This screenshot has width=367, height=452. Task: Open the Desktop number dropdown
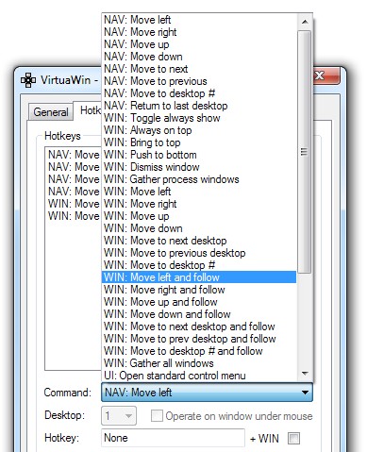click(x=119, y=415)
